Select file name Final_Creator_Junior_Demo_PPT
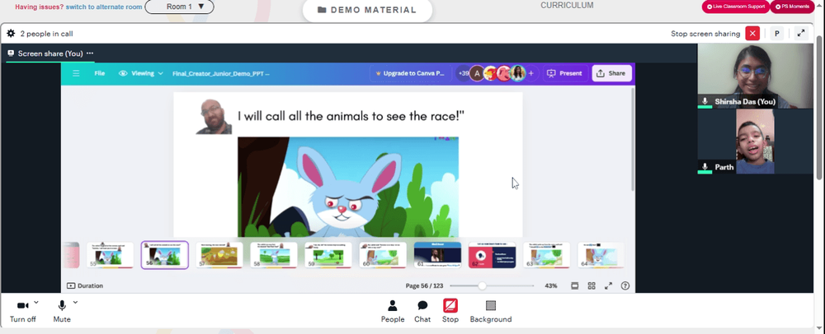 pyautogui.click(x=221, y=73)
